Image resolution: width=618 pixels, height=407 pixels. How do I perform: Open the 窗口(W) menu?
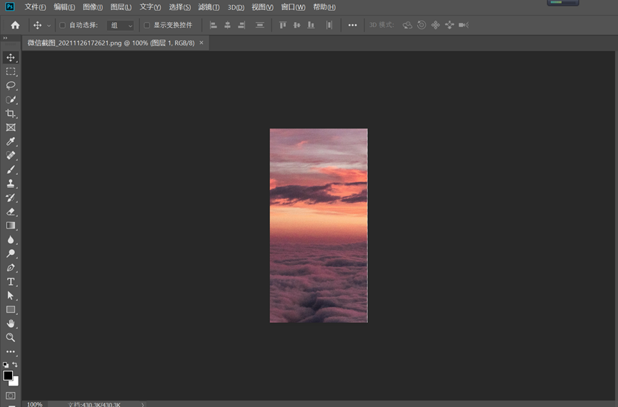293,7
